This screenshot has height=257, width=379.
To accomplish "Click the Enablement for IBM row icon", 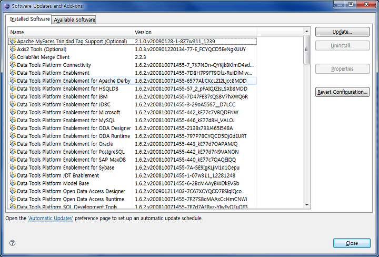I will click(13, 97).
